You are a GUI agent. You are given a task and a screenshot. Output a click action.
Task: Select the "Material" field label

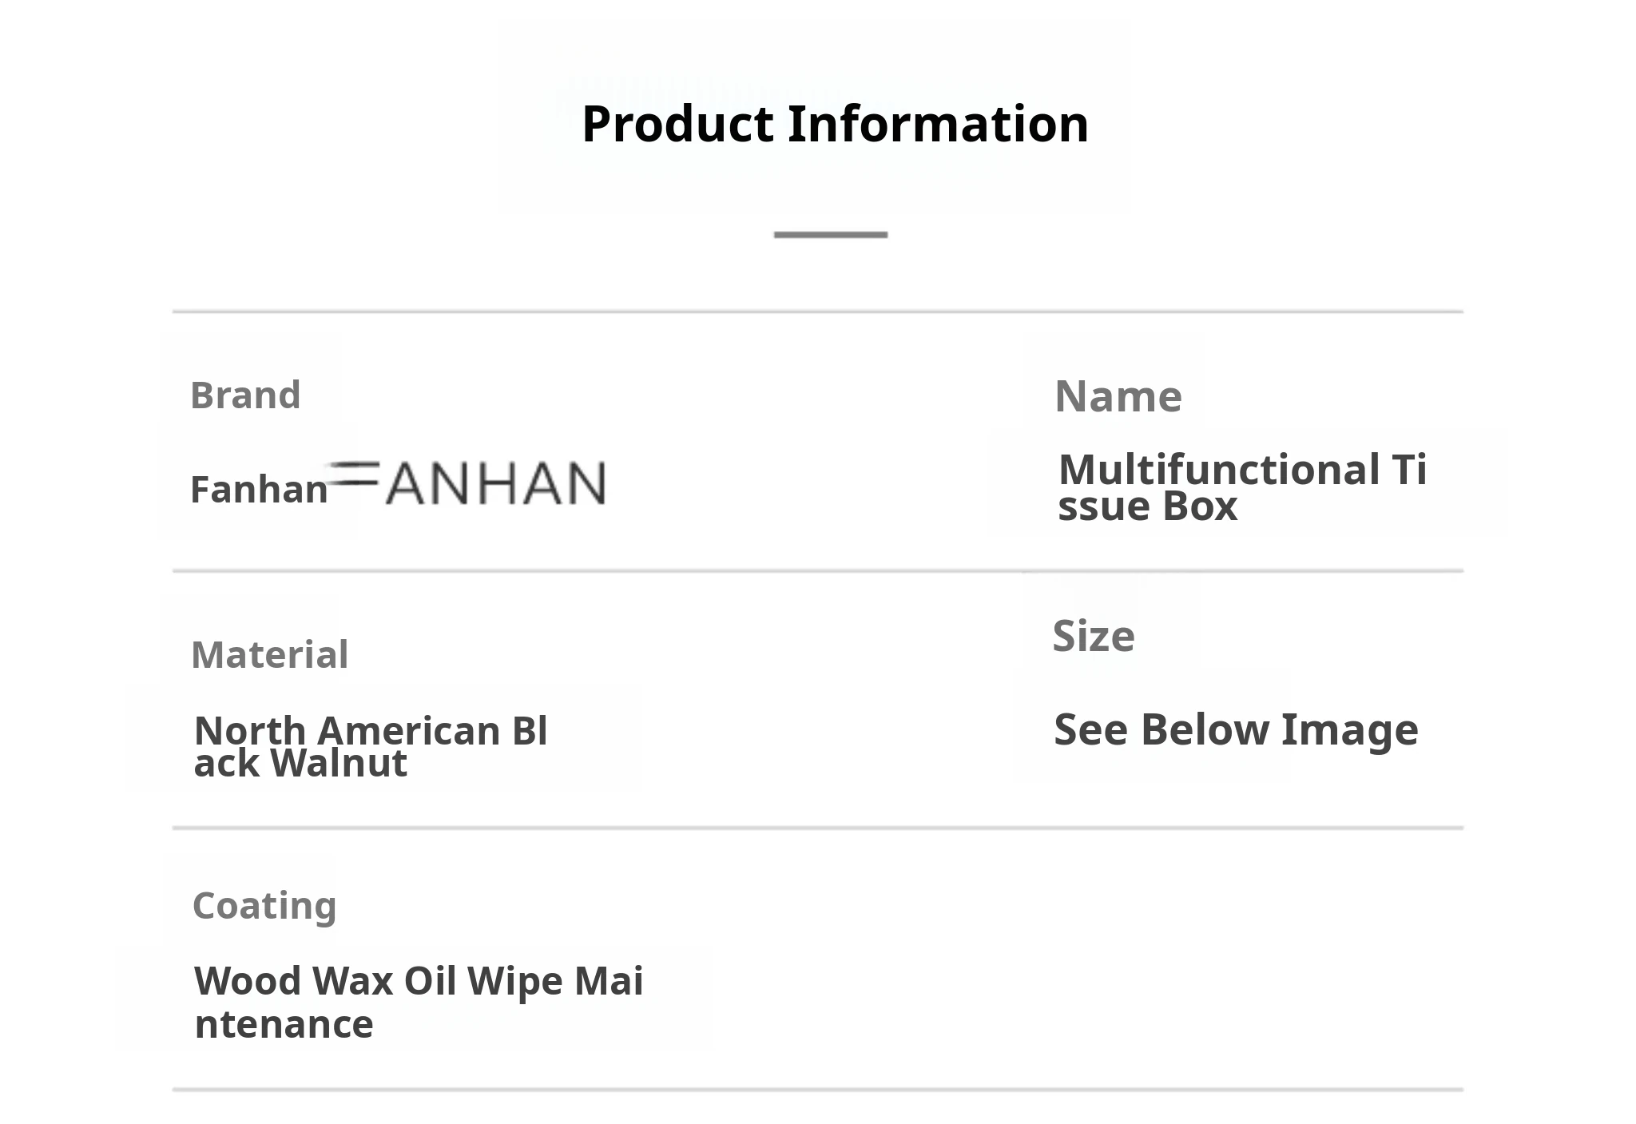coord(269,655)
